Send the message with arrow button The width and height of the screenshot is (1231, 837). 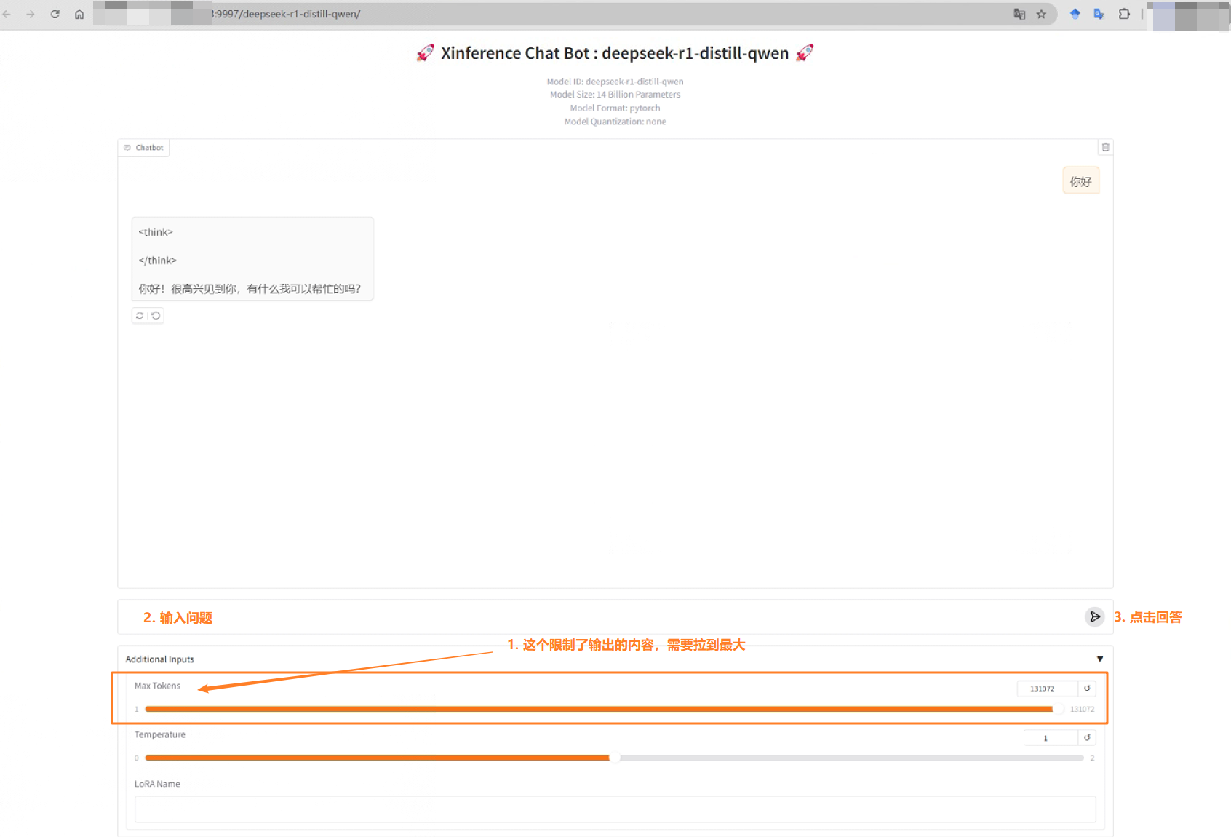(1094, 617)
